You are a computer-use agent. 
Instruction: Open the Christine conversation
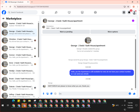pyautogui.click(x=19, y=40)
